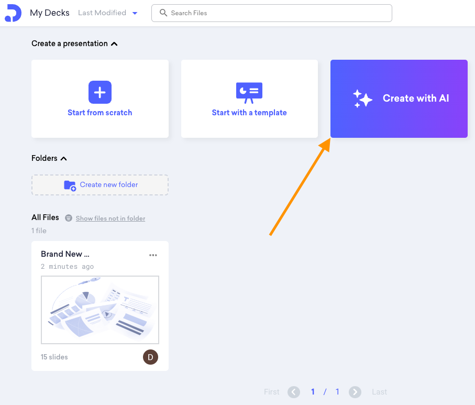Click the plus icon for Start from scratch
This screenshot has width=475, height=405.
tap(100, 92)
